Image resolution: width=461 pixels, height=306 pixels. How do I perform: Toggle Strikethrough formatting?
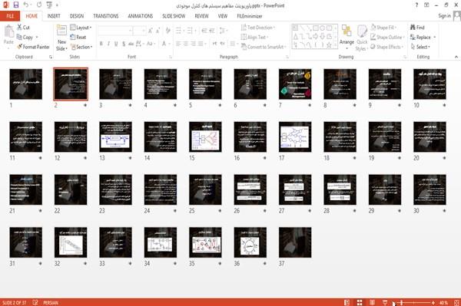tap(131, 44)
